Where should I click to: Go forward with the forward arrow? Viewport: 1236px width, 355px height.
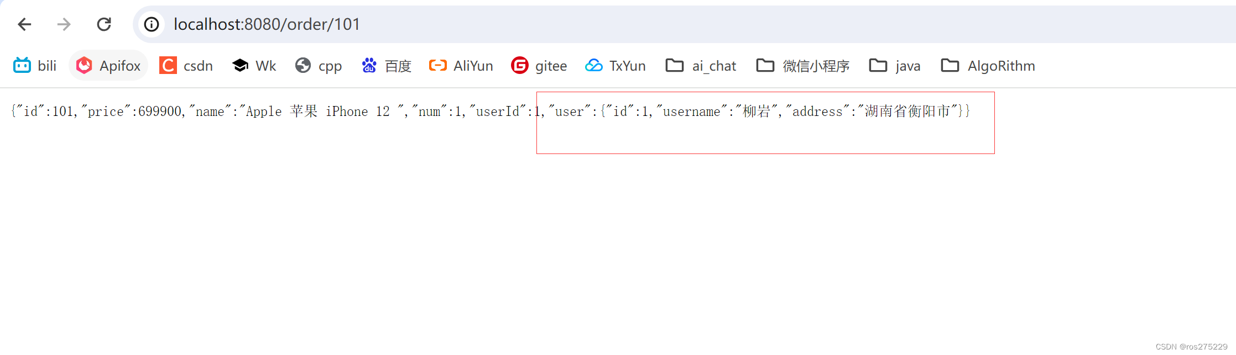(x=64, y=24)
